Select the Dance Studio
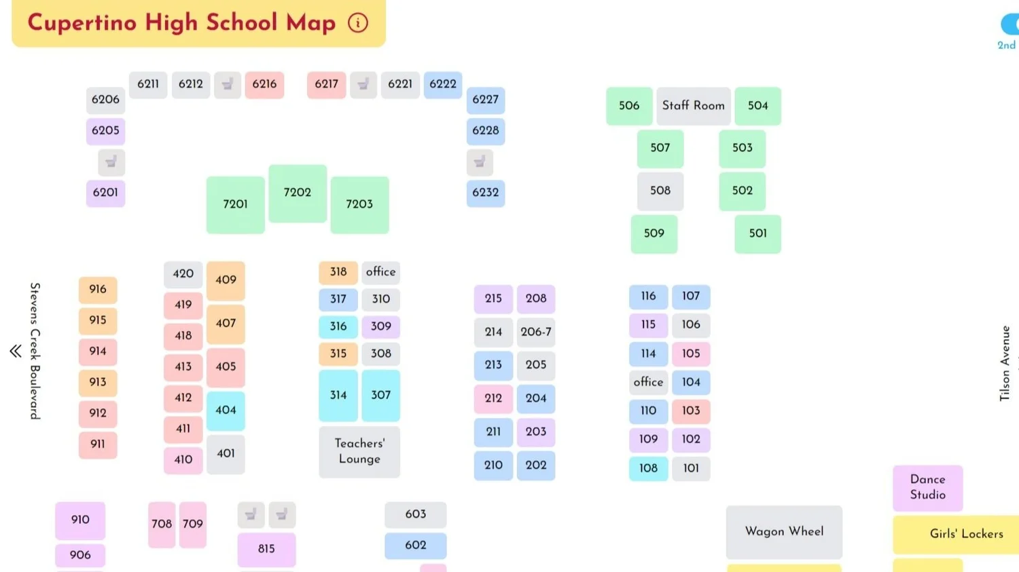The width and height of the screenshot is (1019, 572). (927, 487)
